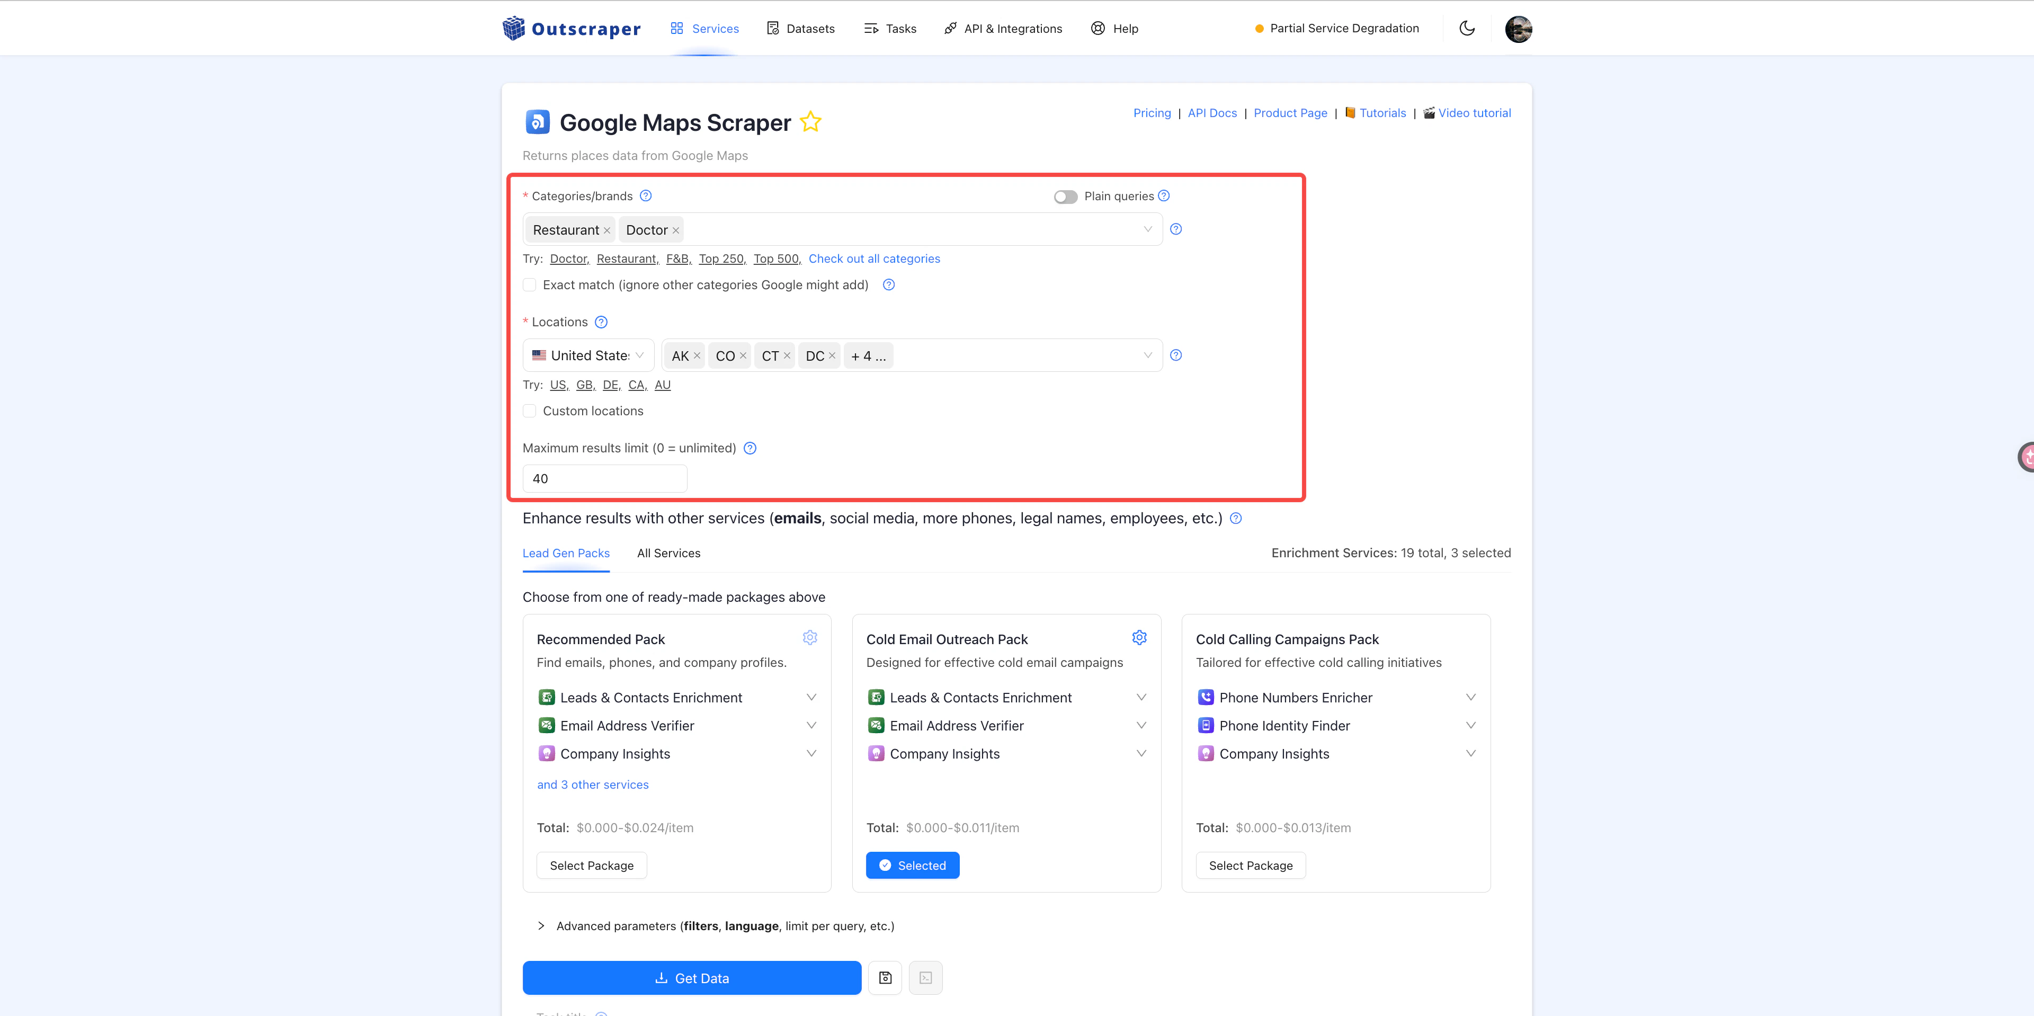Open API & Integrations menu
This screenshot has width=2034, height=1016.
pos(1003,29)
